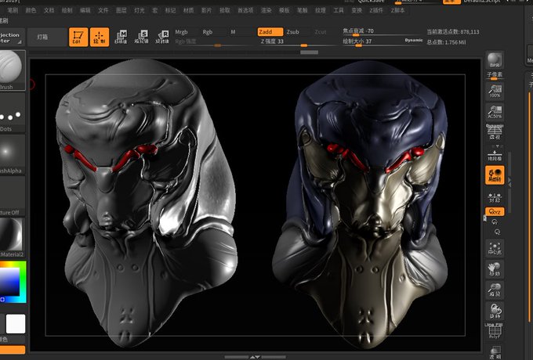Expand the right tray divider arrows
533x360 pixels.
click(509, 184)
